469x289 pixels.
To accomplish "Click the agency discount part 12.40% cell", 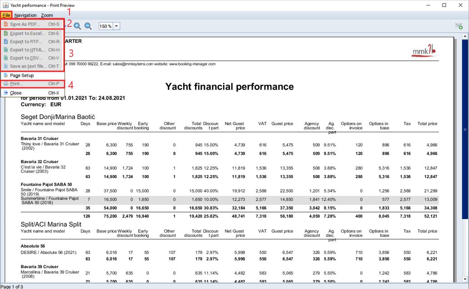I will 329,199.
